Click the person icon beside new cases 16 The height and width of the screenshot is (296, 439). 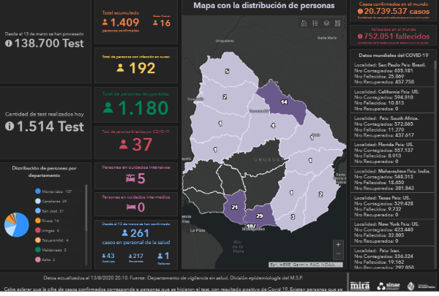point(155,23)
